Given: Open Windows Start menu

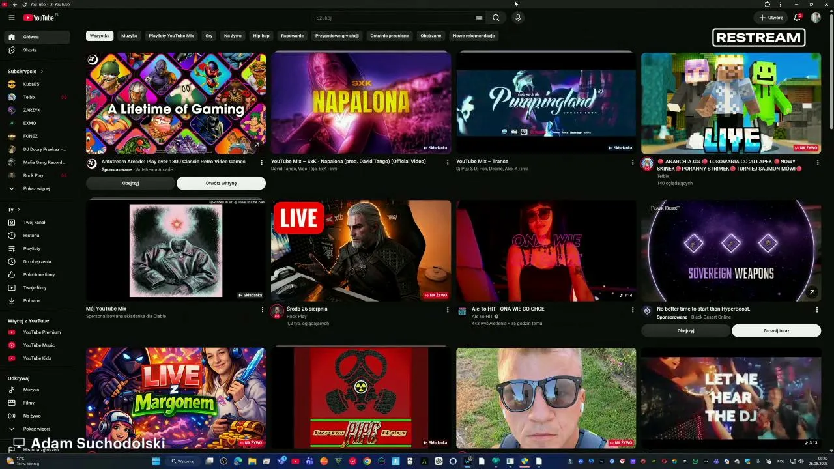Looking at the screenshot, I should click(156, 461).
